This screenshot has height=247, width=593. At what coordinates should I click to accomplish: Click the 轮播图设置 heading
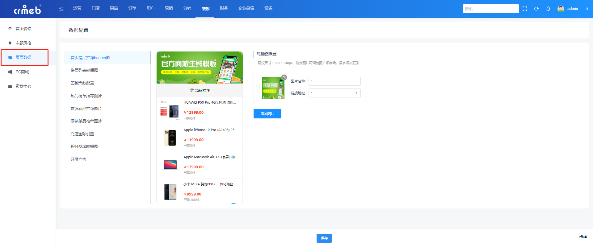(267, 54)
